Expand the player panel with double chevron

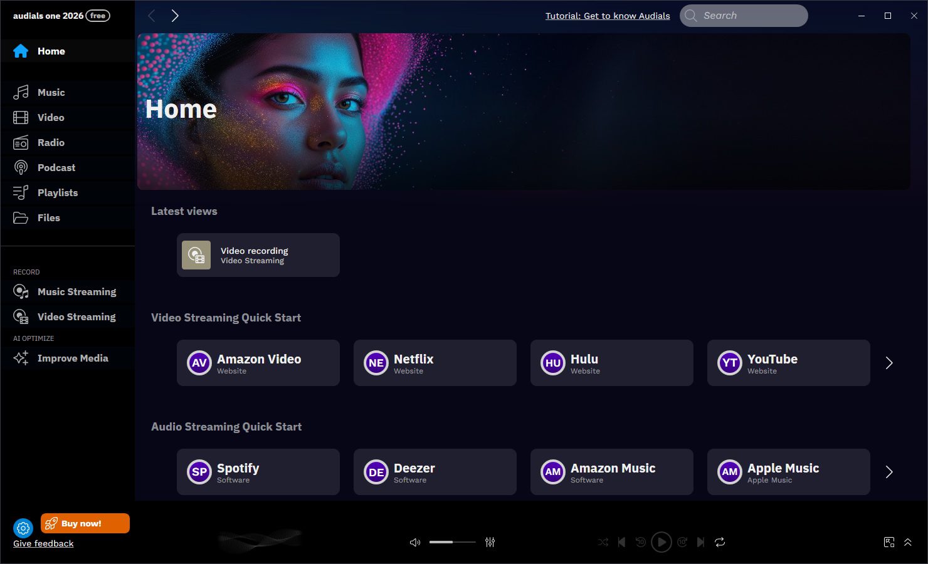(907, 542)
